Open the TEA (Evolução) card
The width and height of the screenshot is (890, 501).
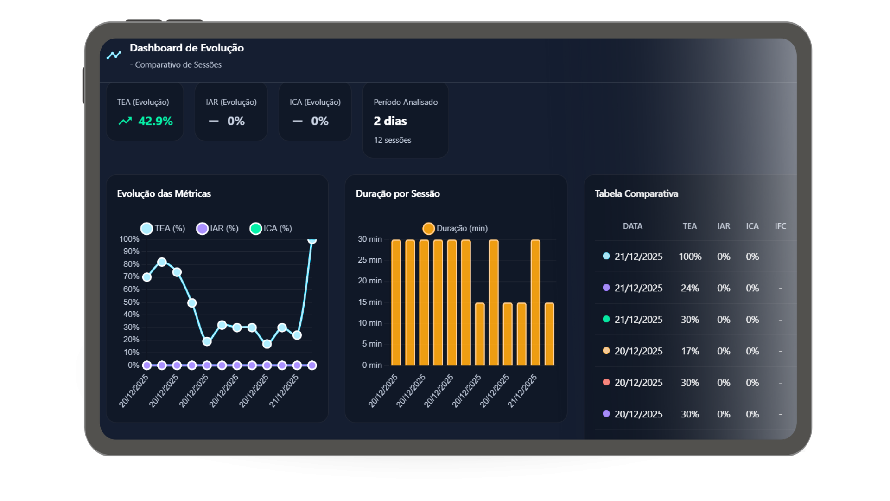tap(145, 112)
